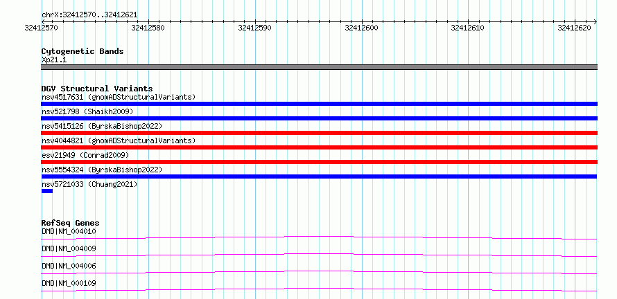Select blue bar under nsv521798
The image size is (617, 299).
coord(319,118)
